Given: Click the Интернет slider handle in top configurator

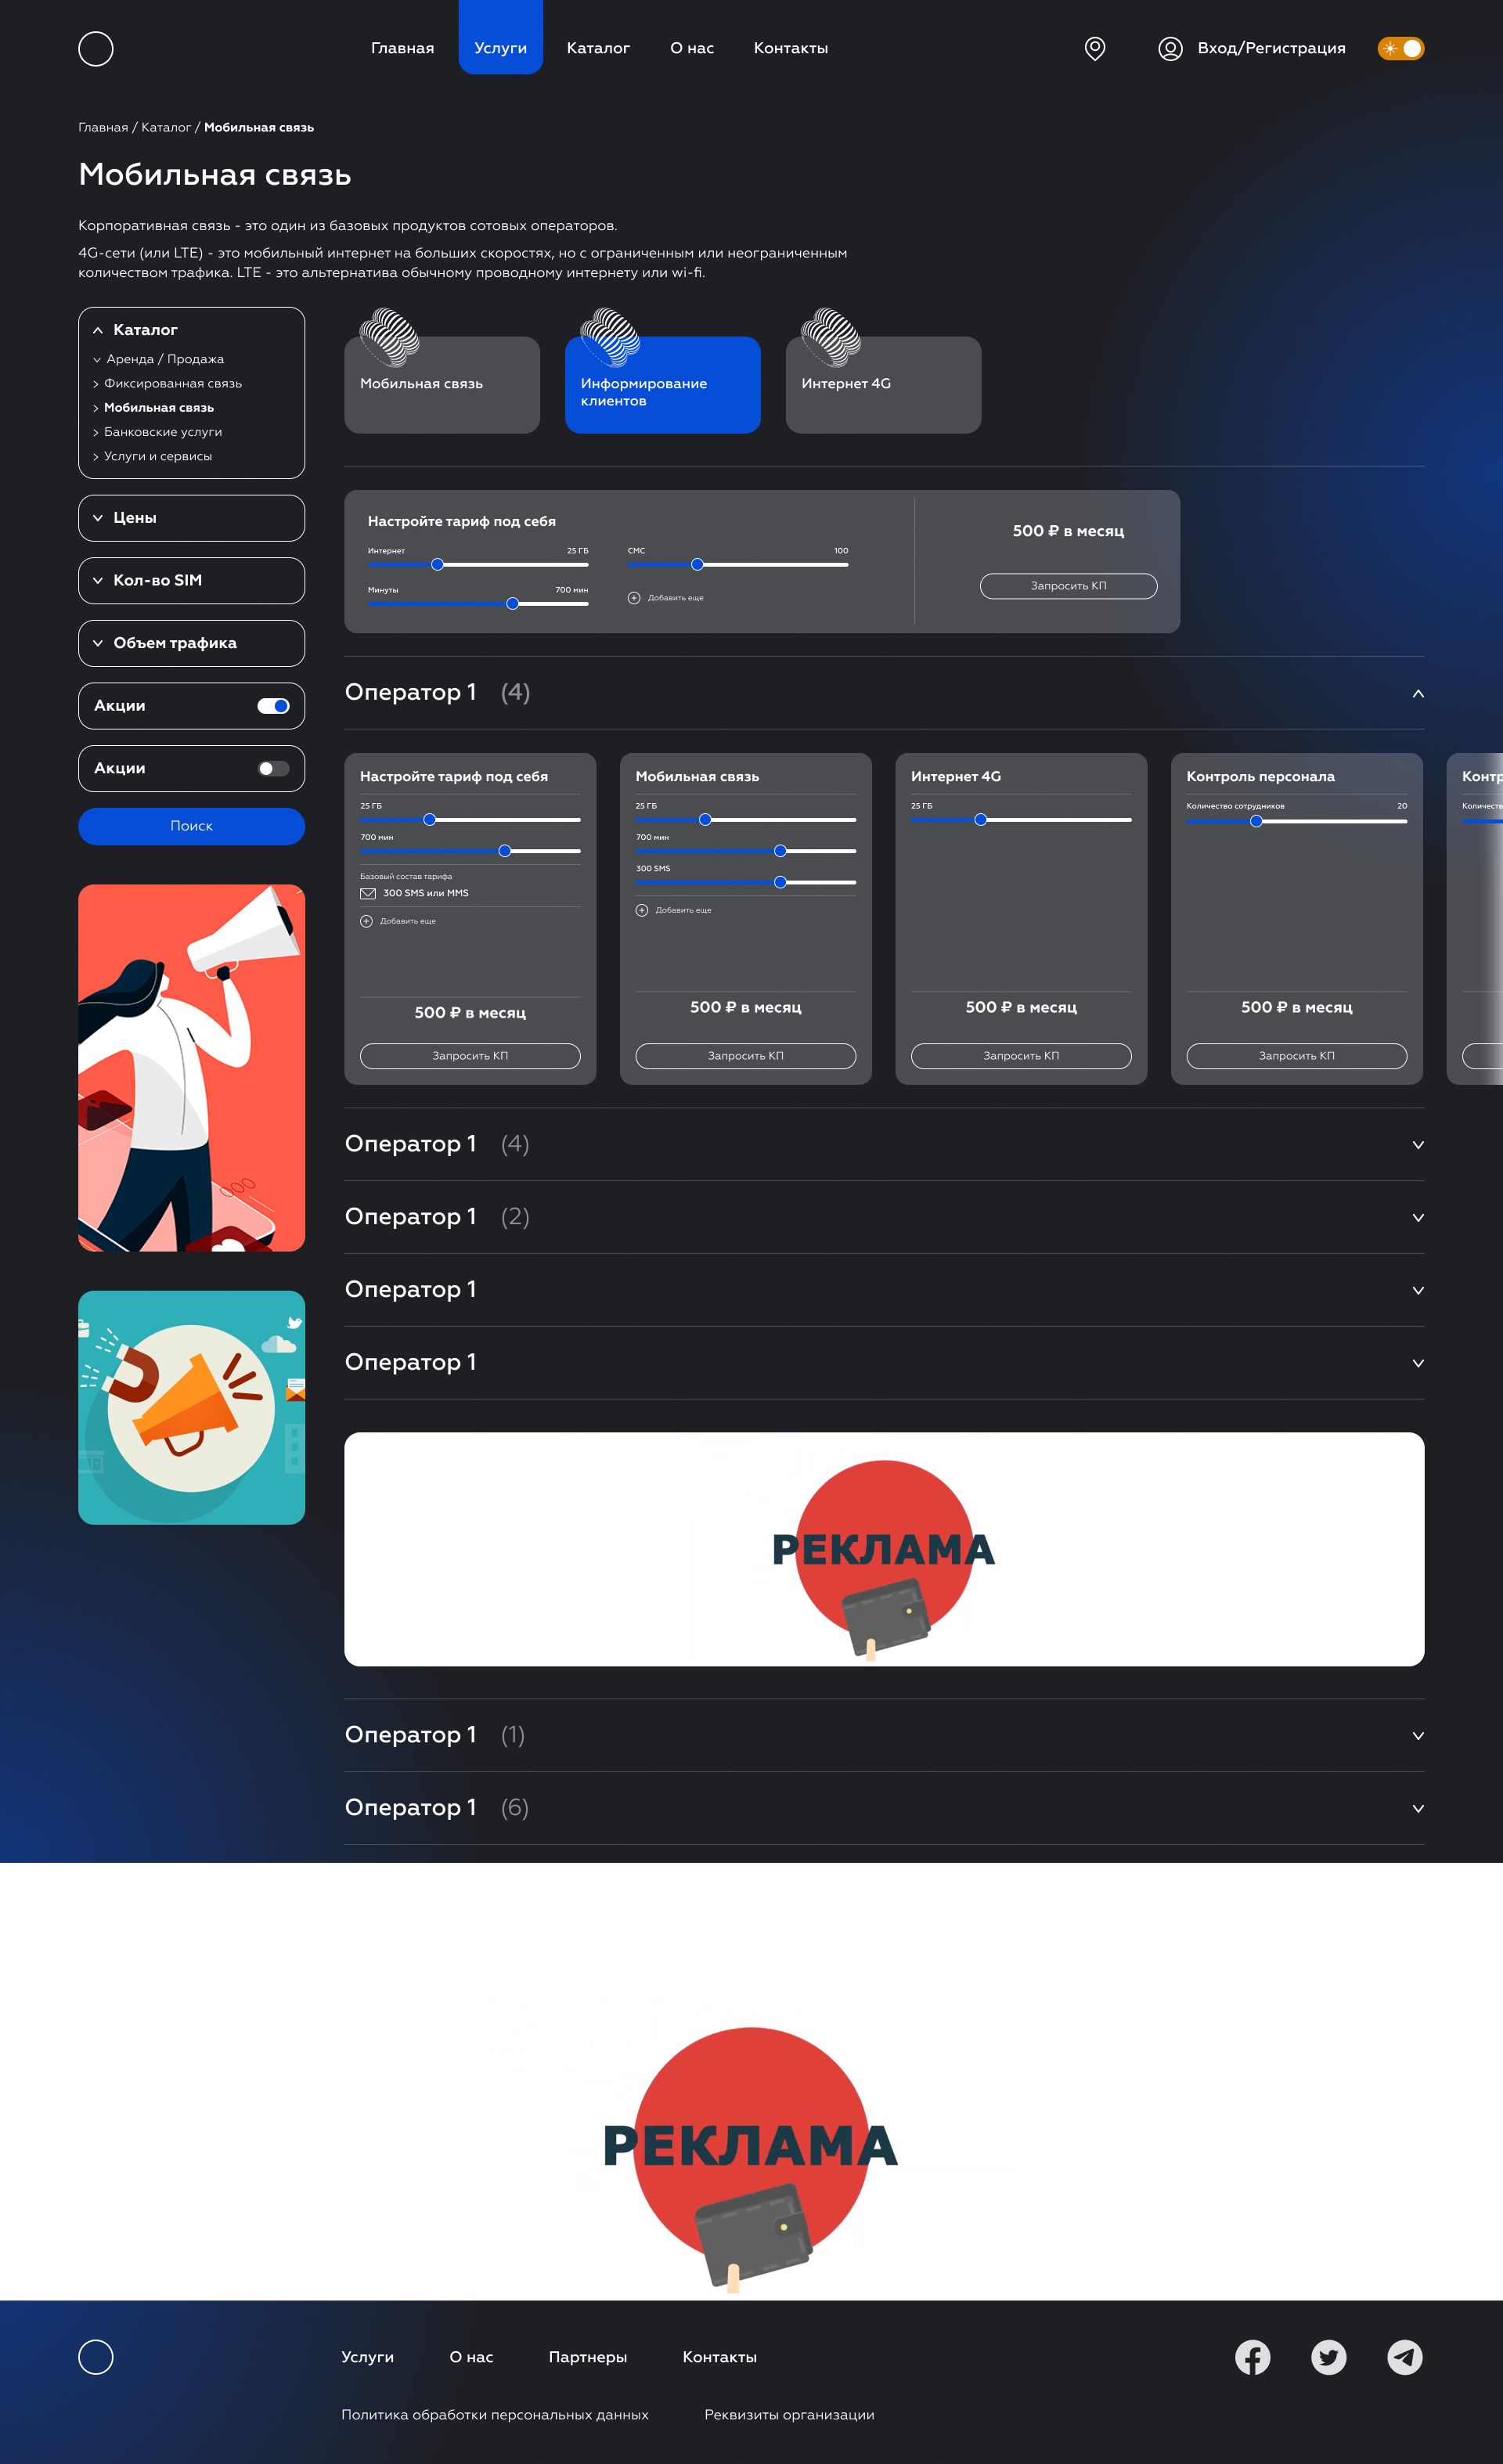Looking at the screenshot, I should (x=437, y=565).
